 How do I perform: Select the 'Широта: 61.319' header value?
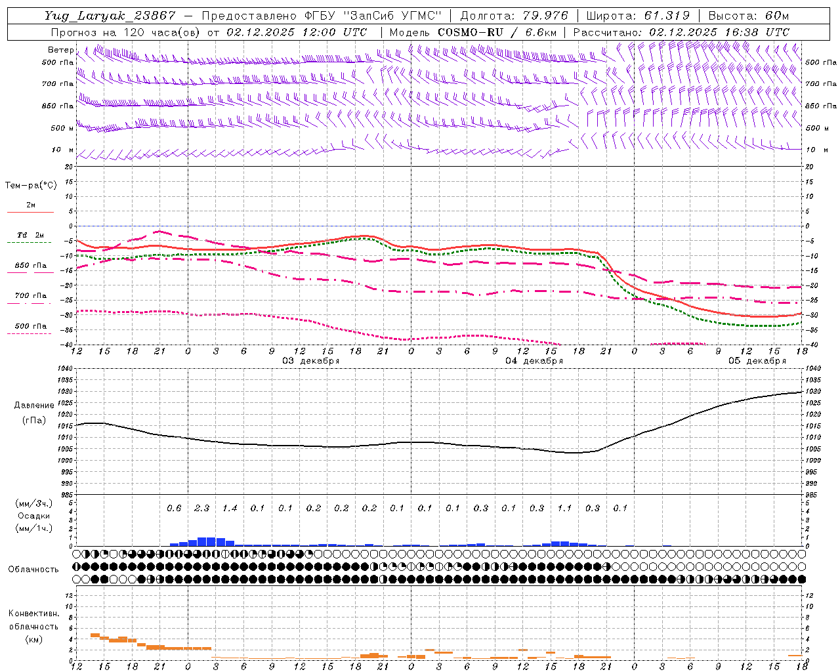coord(638,16)
